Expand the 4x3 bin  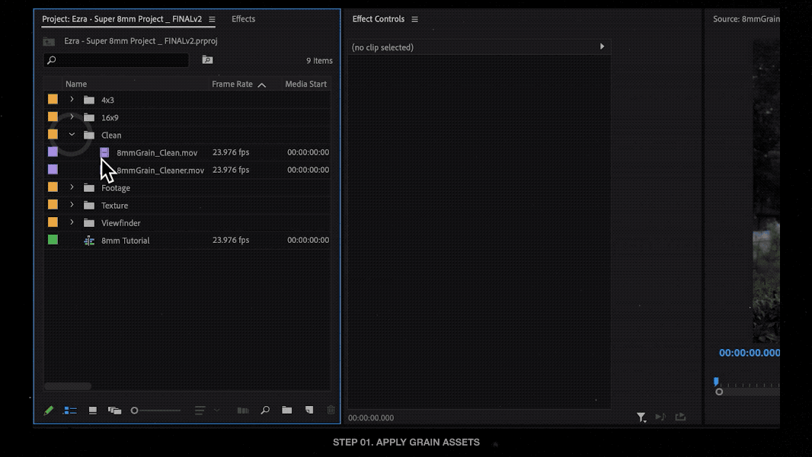72,99
